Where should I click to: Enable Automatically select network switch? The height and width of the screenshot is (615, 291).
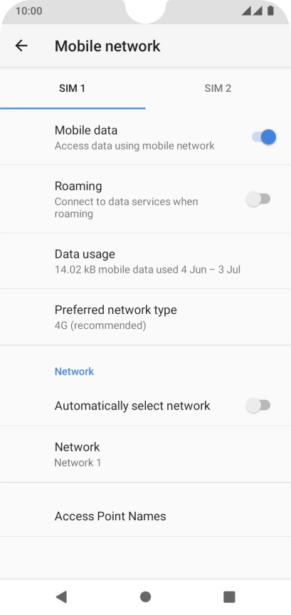(258, 405)
